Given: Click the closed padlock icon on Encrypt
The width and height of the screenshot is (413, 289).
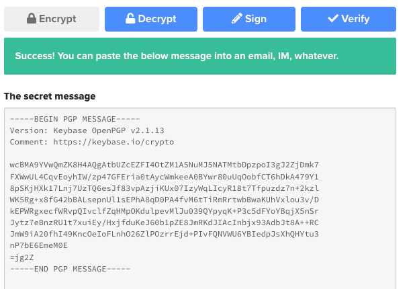Looking at the screenshot, I should pyautogui.click(x=32, y=18).
